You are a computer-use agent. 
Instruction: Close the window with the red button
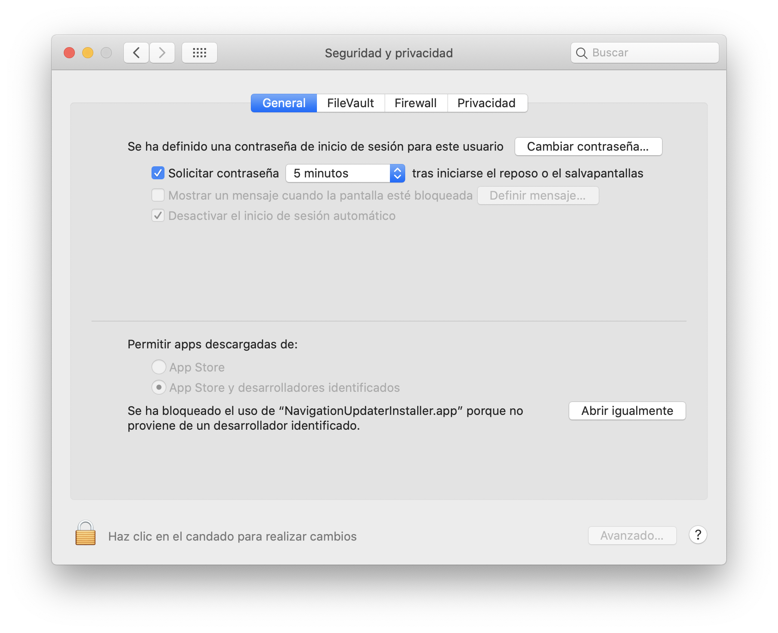tap(69, 53)
